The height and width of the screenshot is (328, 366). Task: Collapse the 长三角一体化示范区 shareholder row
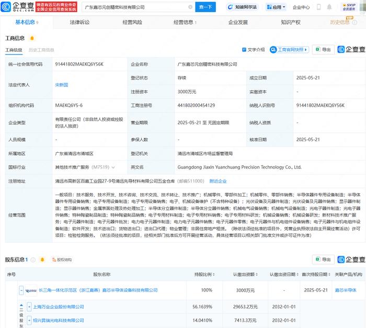coord(21,290)
